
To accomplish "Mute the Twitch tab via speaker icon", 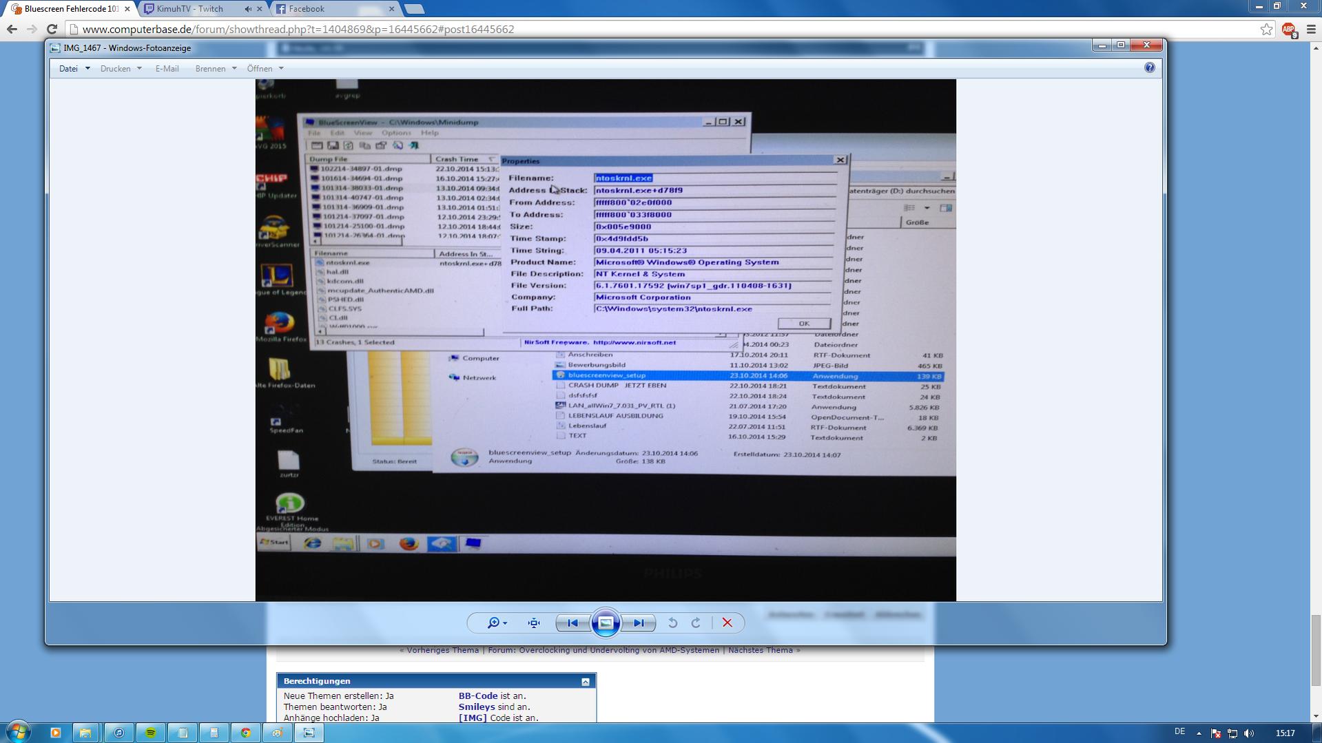I will tap(247, 9).
